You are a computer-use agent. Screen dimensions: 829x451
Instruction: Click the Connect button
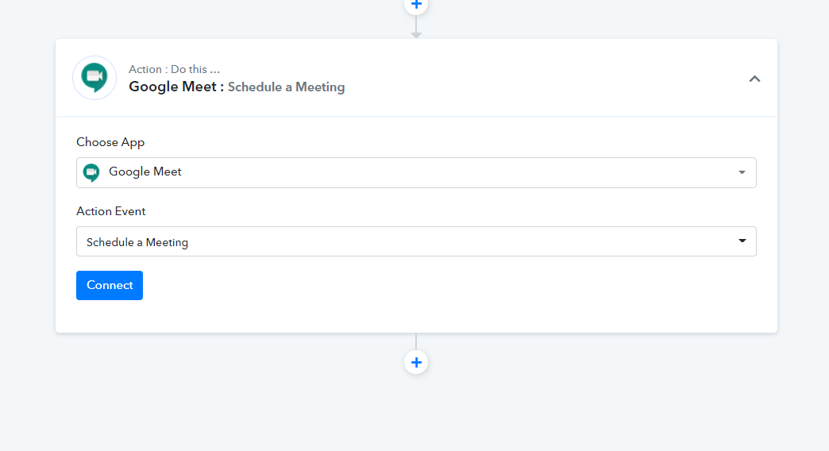[110, 285]
